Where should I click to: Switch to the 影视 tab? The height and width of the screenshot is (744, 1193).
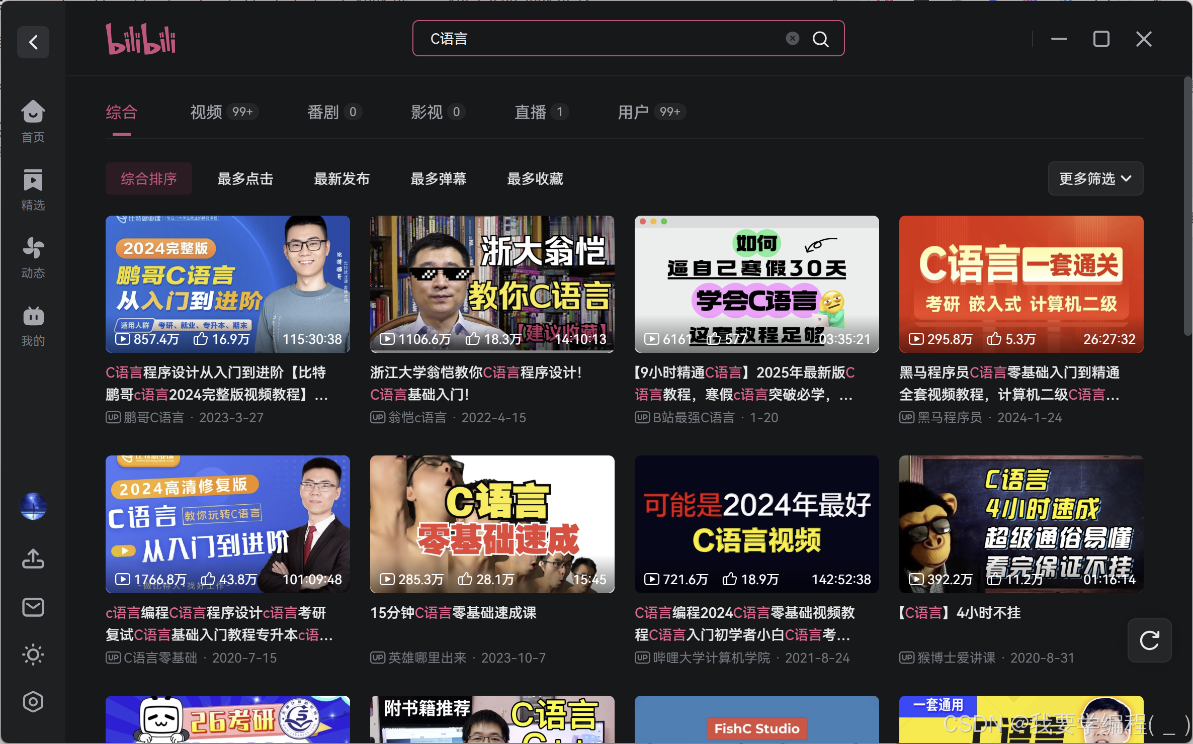point(438,112)
